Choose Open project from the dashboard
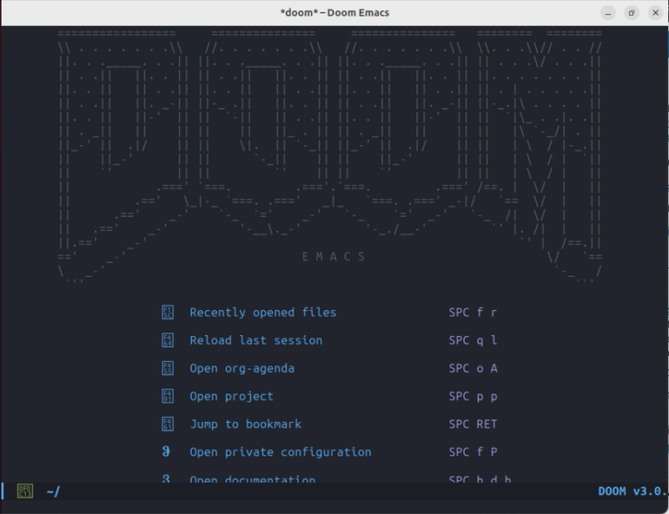 (232, 396)
